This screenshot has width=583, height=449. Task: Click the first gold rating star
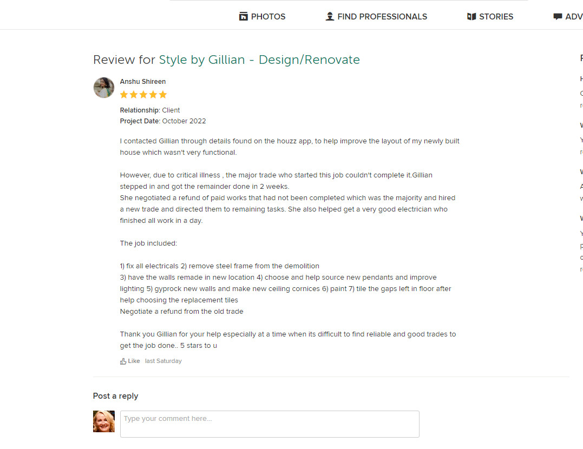coord(124,95)
